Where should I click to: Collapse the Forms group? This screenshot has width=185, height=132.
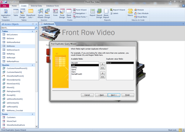[32, 114]
